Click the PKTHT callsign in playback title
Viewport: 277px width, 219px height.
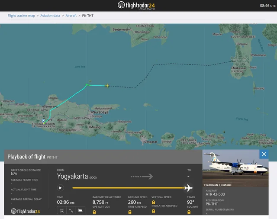[x=52, y=157]
